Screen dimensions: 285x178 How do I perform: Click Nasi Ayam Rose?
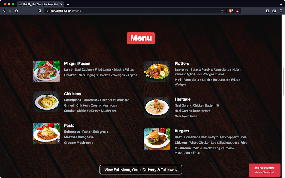pyautogui.click(x=186, y=116)
